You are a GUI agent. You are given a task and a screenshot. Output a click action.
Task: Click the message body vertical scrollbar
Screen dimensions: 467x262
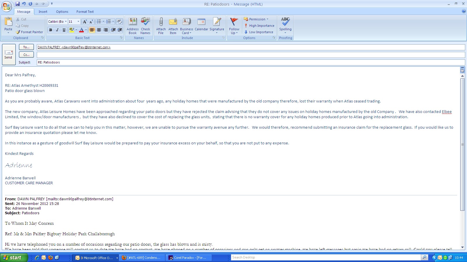[x=462, y=144]
